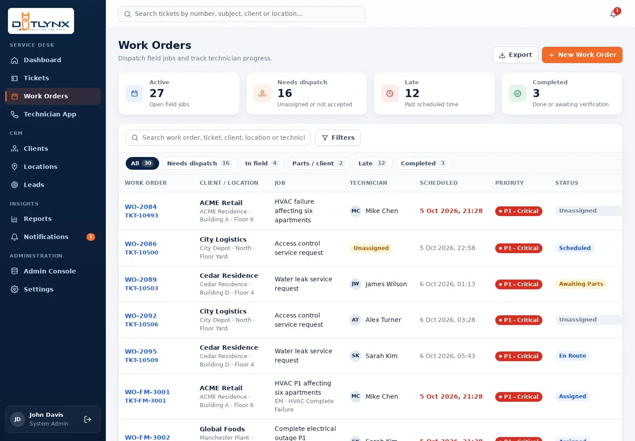Open ticket TKT-10506 link
The width and height of the screenshot is (635, 441).
[142, 324]
